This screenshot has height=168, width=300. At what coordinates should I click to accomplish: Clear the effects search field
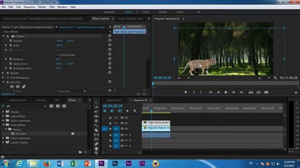click(45, 106)
